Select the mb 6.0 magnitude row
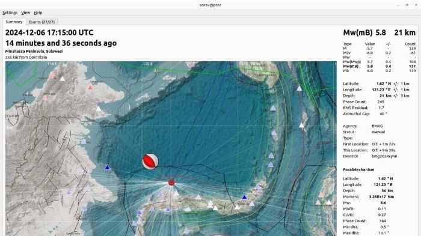The height and width of the screenshot is (236, 421). [x=379, y=71]
